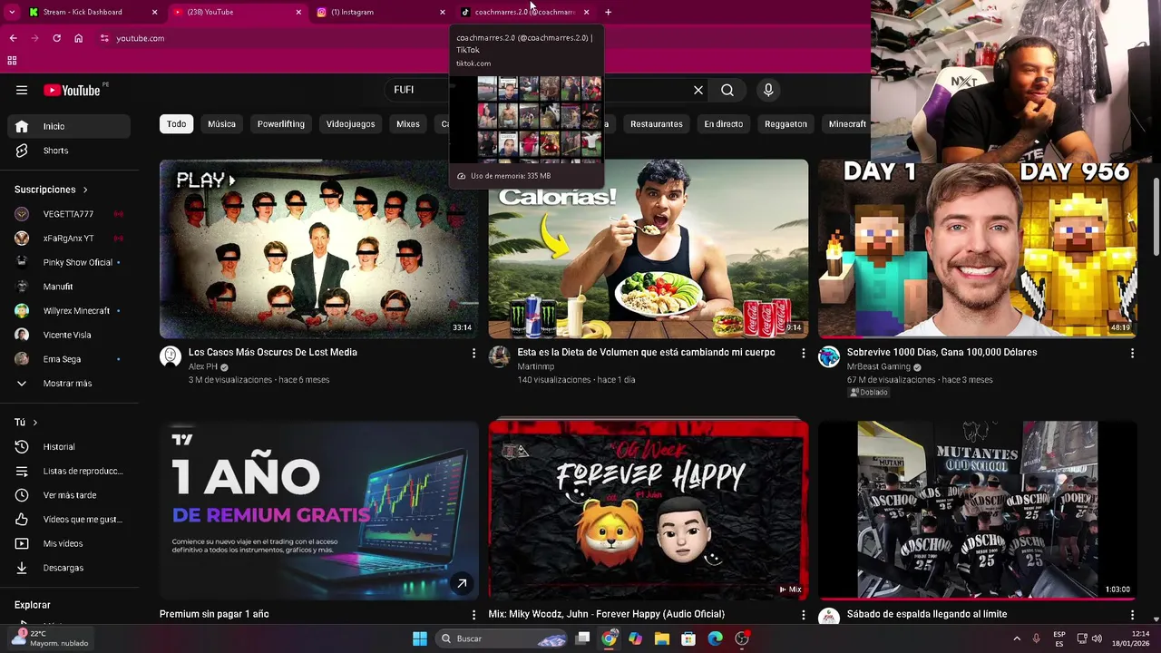Viewport: 1161px width, 653px height.
Task: Open File Explorer from the taskbar
Action: coord(662,638)
